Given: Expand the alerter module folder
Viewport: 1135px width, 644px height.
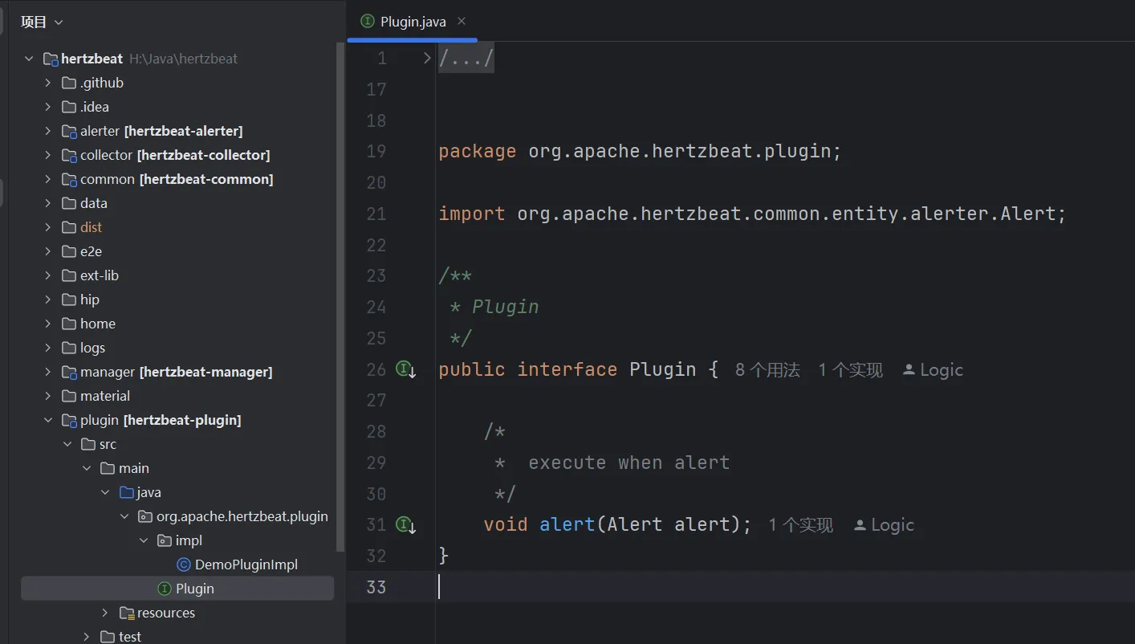Looking at the screenshot, I should click(48, 131).
